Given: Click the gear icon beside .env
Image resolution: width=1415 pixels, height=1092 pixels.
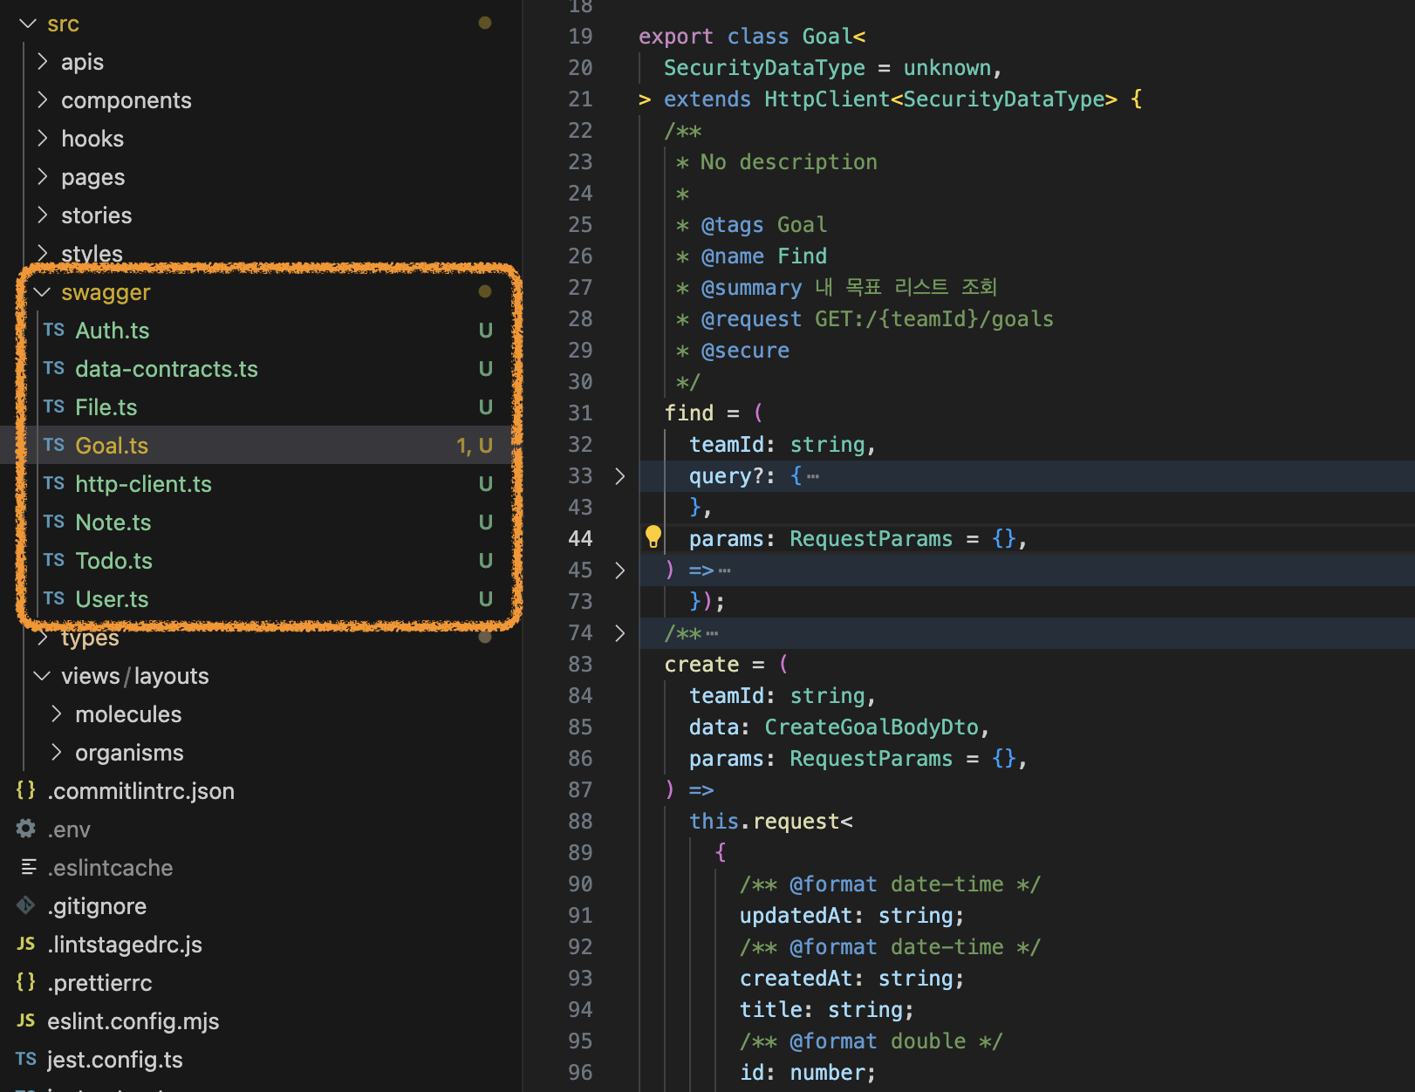Looking at the screenshot, I should (x=26, y=829).
